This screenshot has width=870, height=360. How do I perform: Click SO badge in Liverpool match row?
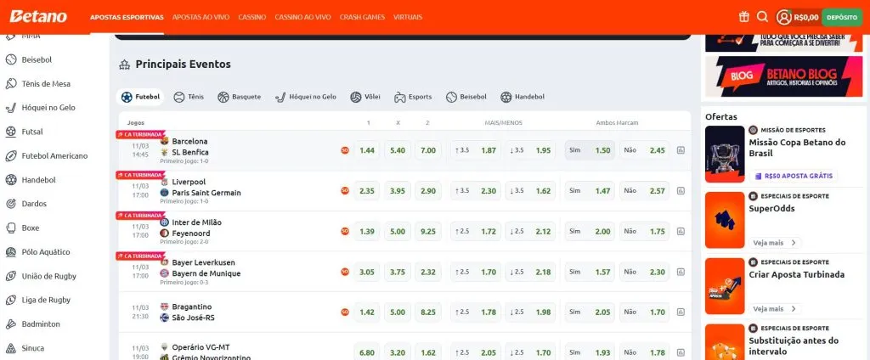click(345, 191)
